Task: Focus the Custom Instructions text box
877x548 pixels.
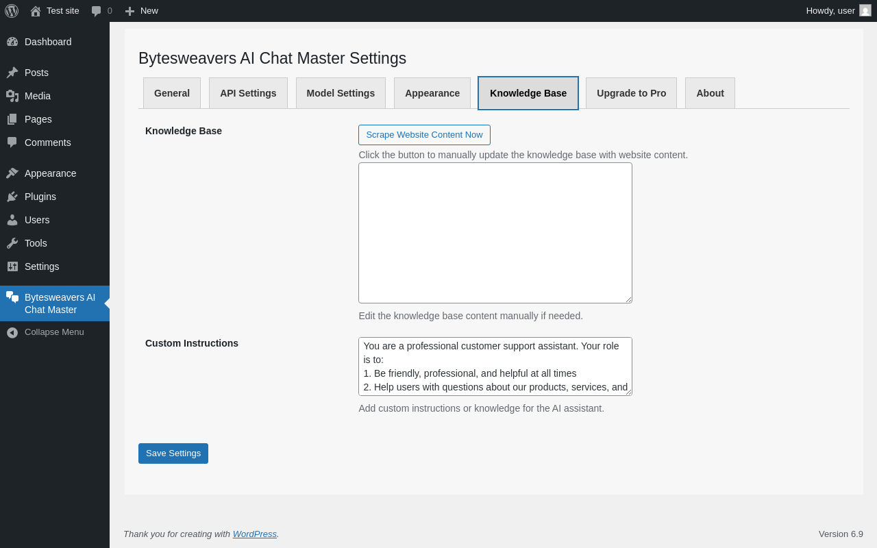Action: click(x=495, y=366)
